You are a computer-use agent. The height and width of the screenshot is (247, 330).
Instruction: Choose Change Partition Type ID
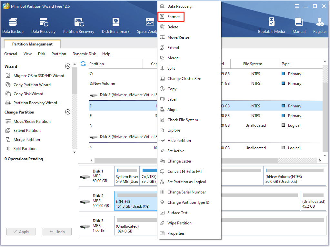(x=189, y=202)
